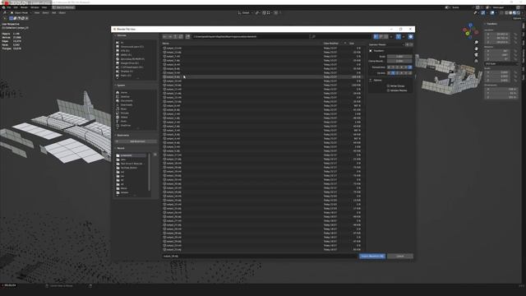This screenshot has height=296, width=526.
Task: Switch to vertical list display mode
Action: (376, 36)
